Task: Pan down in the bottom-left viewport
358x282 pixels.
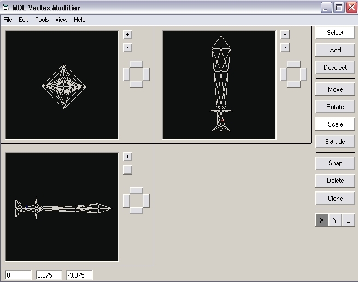Action: (136, 211)
